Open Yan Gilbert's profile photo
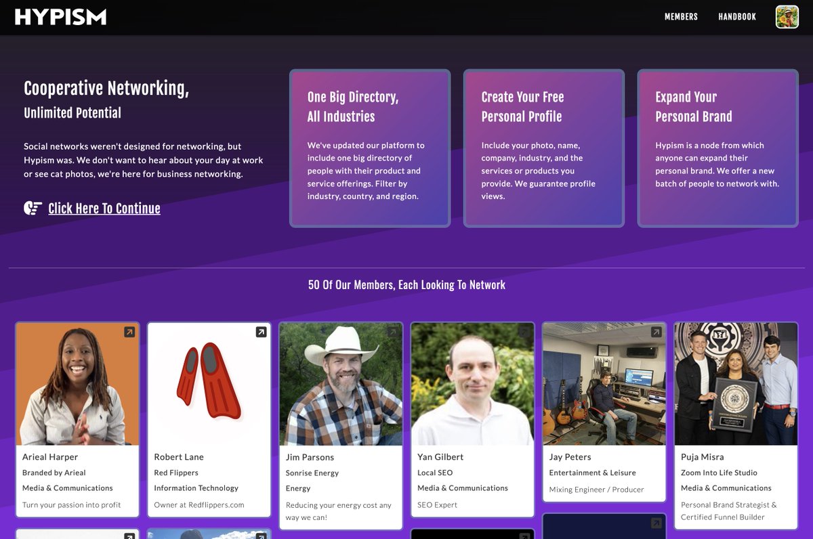The image size is (813, 539). coord(472,384)
